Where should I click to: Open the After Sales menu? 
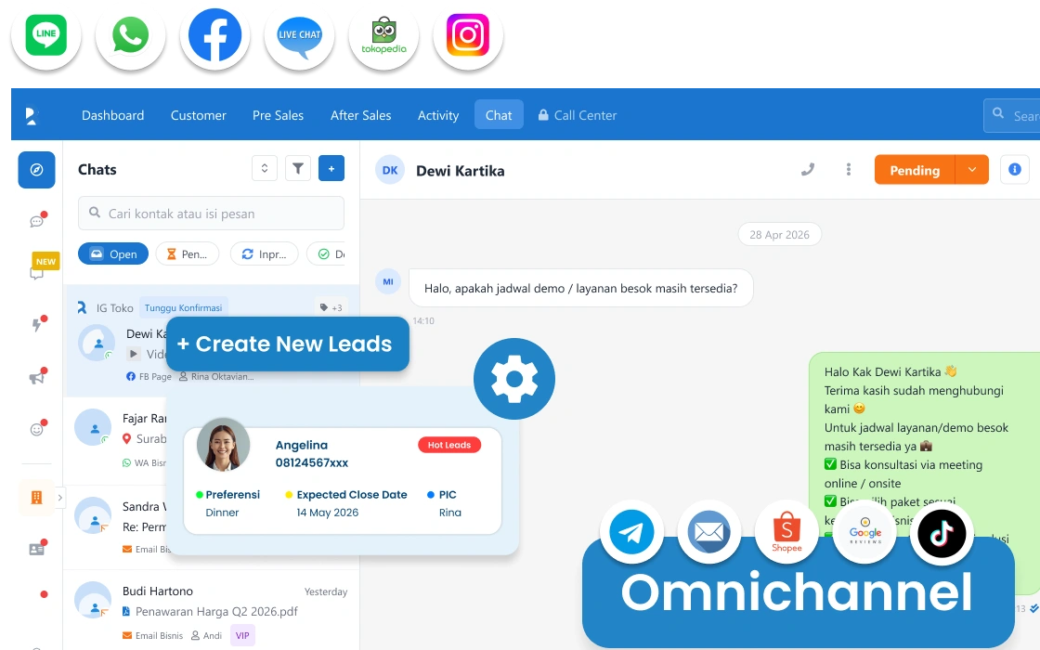[361, 115]
